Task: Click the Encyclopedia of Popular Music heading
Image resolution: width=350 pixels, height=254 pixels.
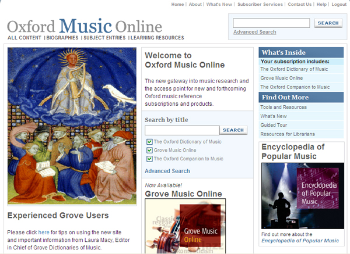Action: [293, 152]
